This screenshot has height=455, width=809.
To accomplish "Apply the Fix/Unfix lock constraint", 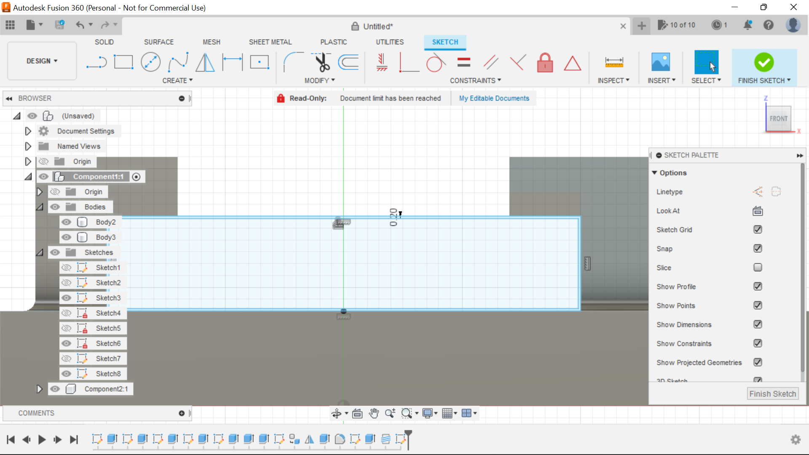I will pos(545,62).
